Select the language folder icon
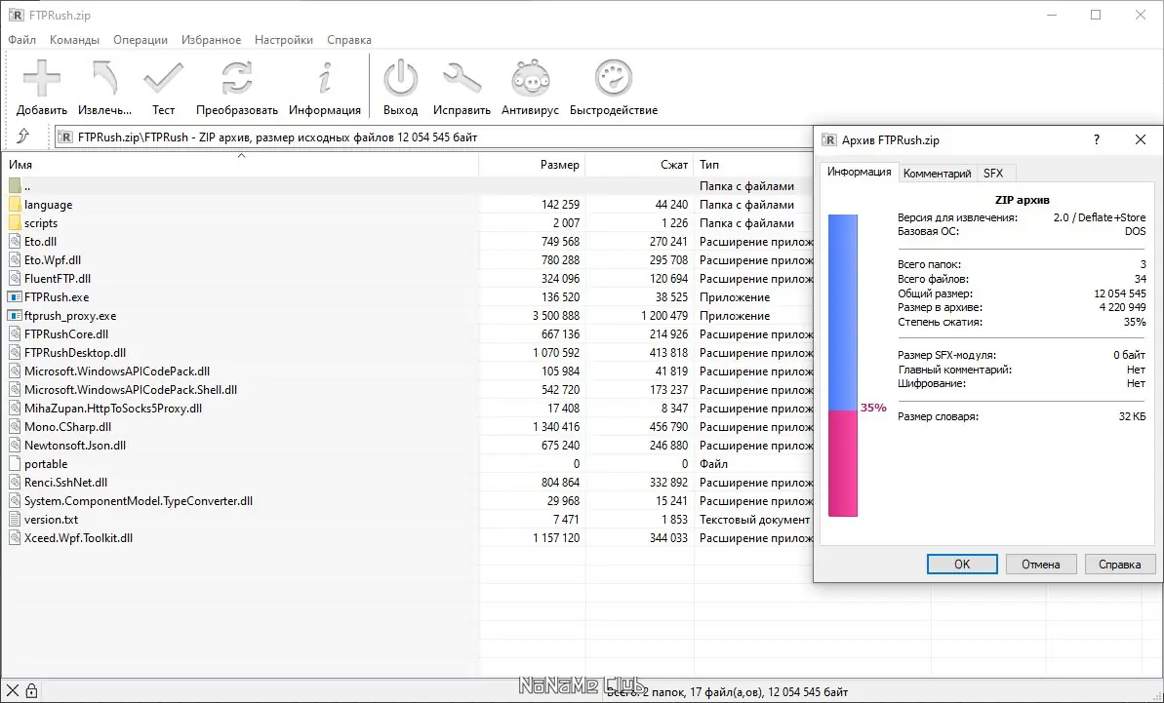The height and width of the screenshot is (703, 1164). click(x=15, y=205)
